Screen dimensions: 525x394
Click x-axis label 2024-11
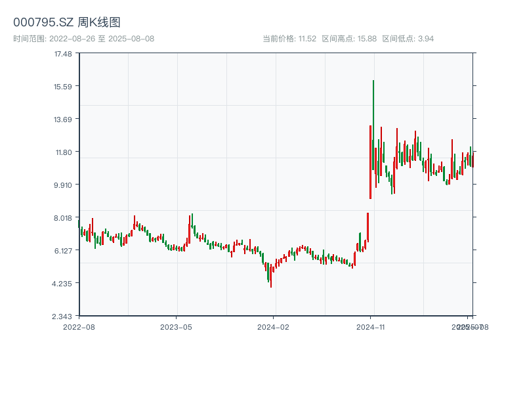tap(370, 327)
